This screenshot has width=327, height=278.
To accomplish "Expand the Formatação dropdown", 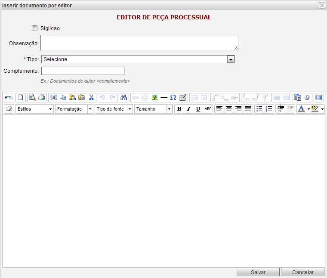I will click(90, 109).
